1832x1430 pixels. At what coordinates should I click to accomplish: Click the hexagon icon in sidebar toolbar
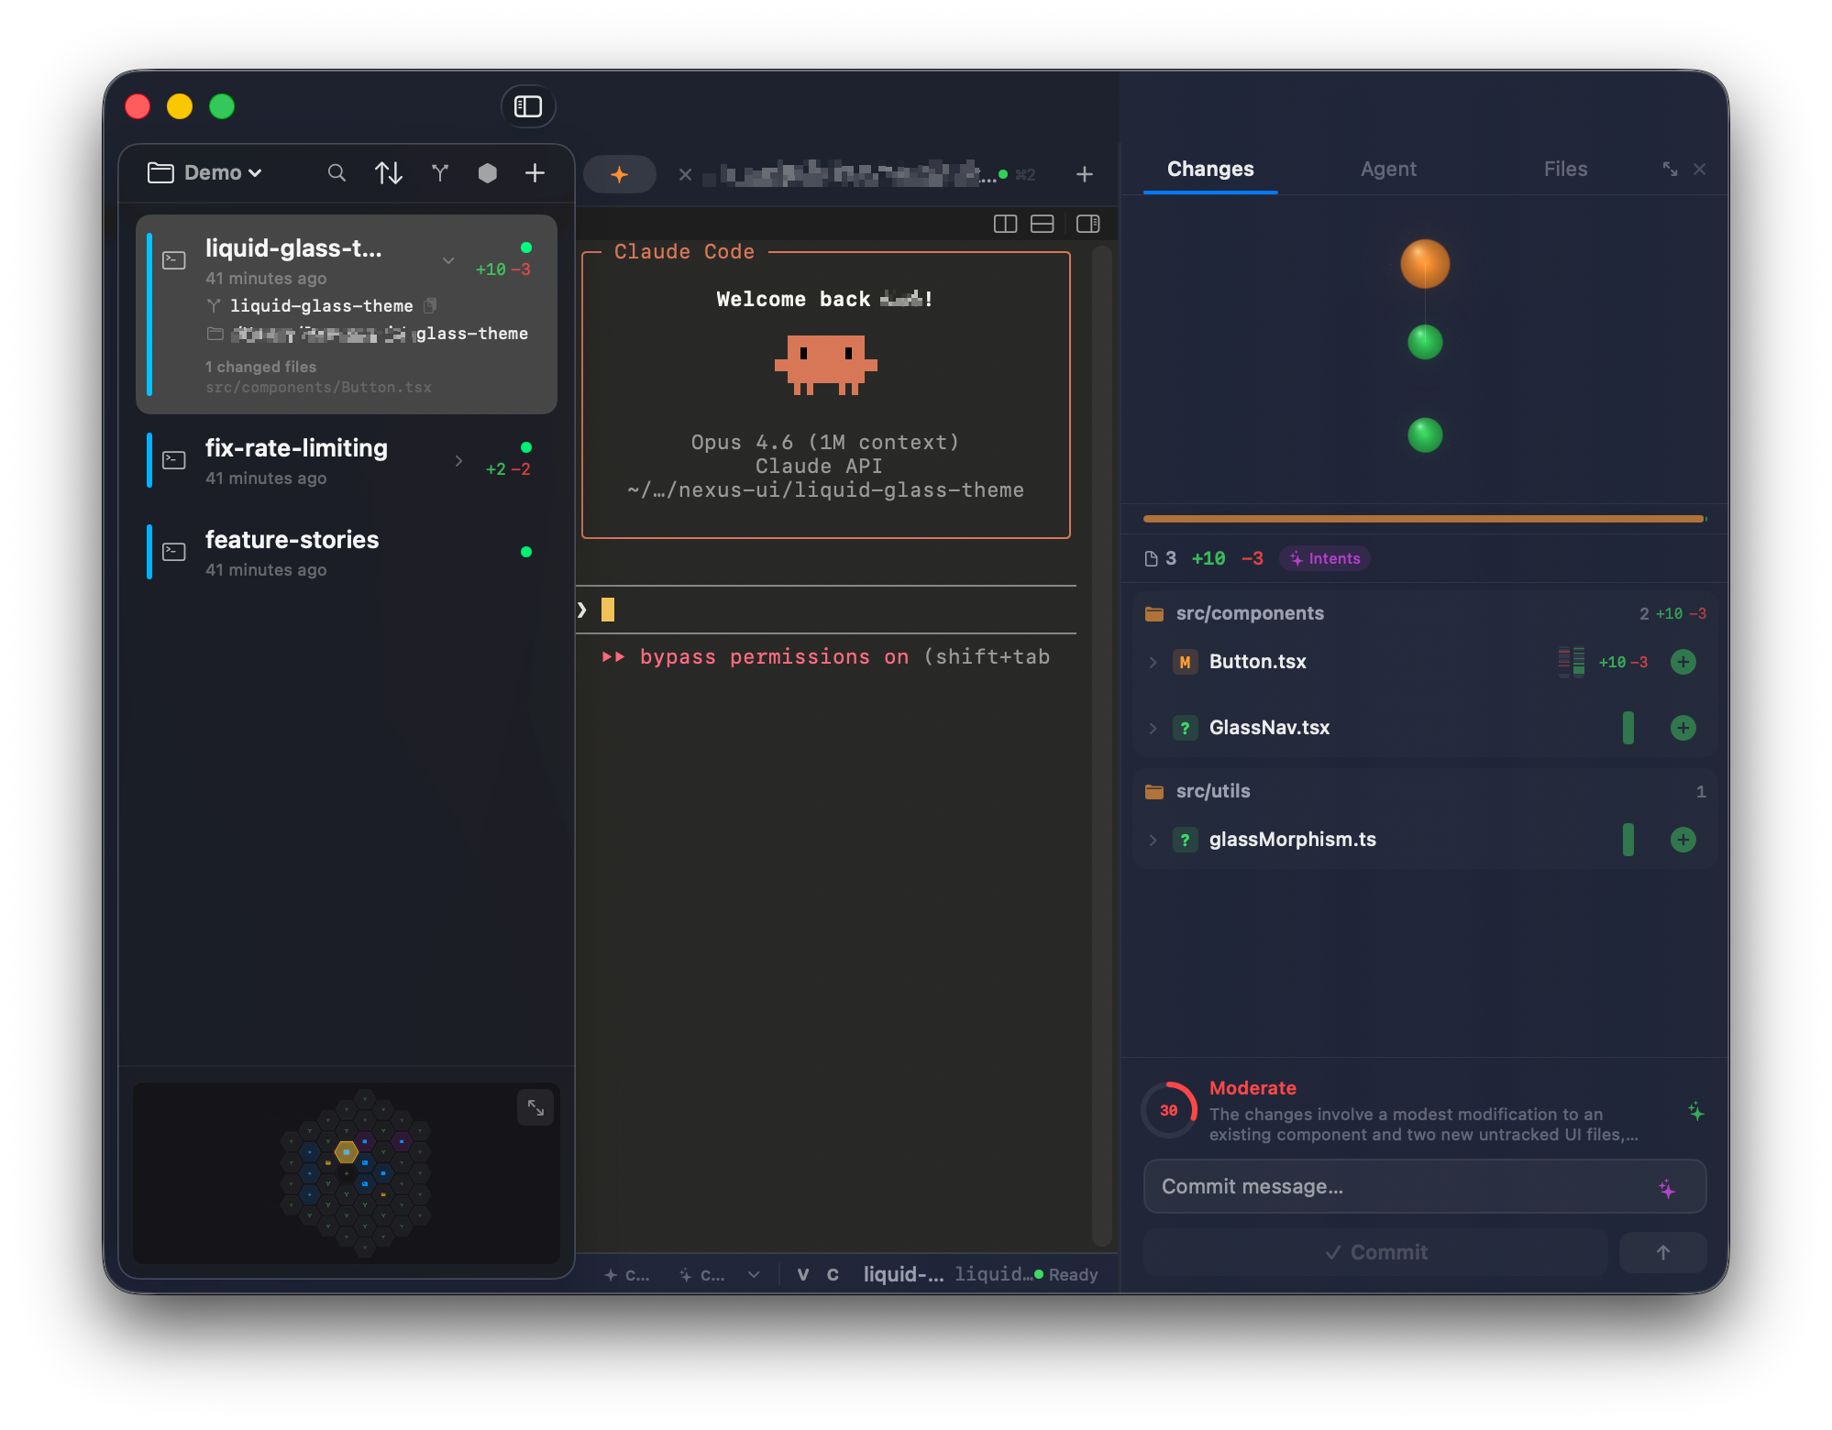[488, 172]
